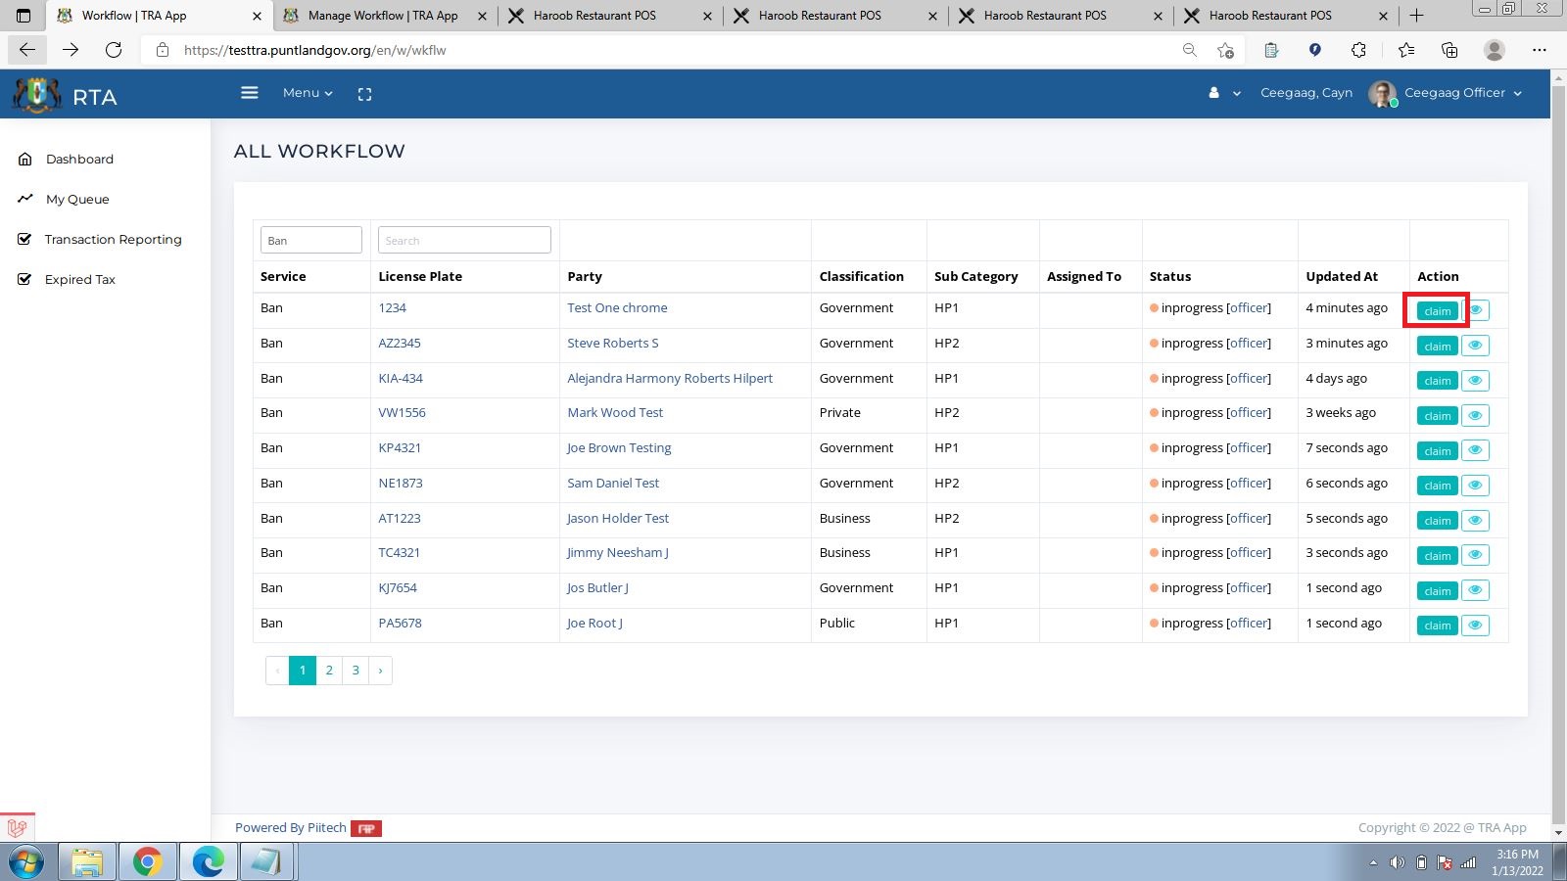Open Windows Start menu
This screenshot has width=1567, height=881.
click(x=26, y=862)
